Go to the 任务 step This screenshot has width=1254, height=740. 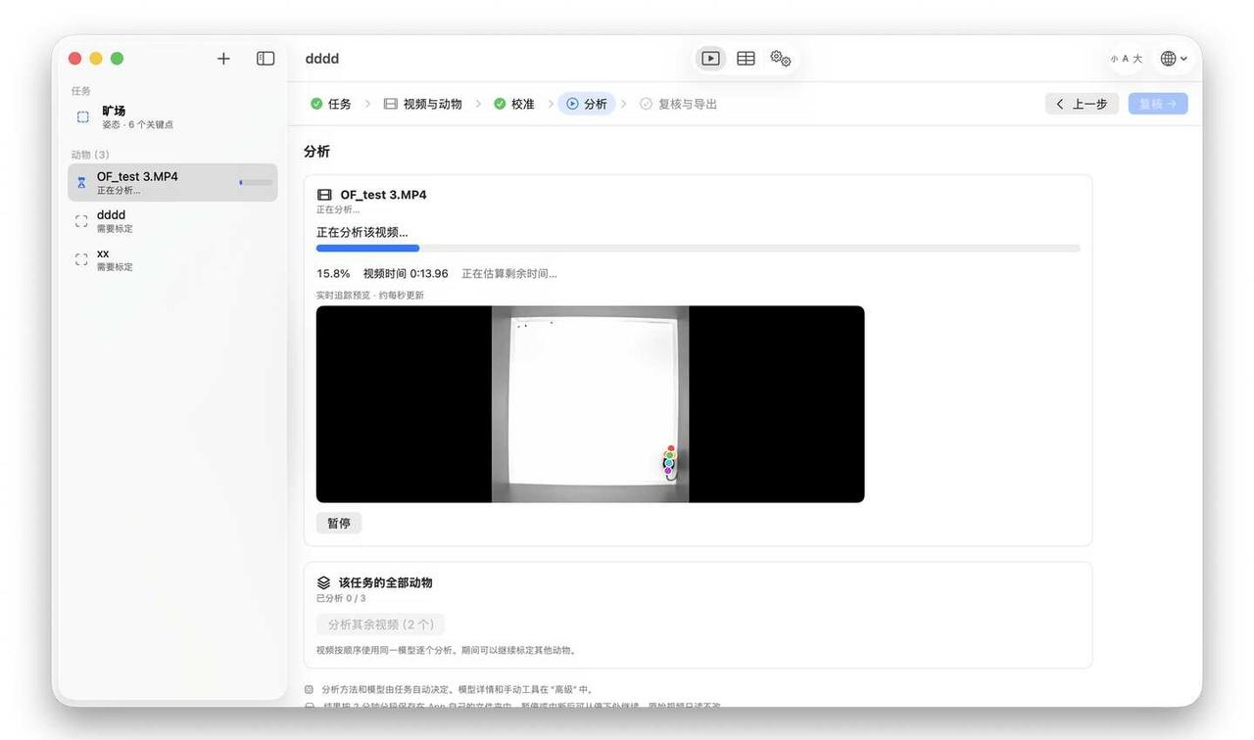(x=331, y=104)
